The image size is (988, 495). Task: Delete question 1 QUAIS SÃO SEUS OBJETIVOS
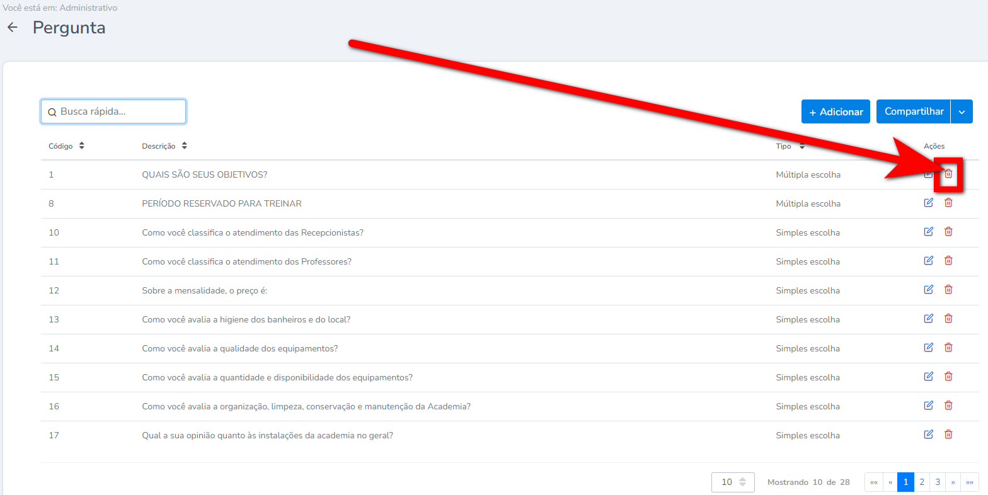click(x=948, y=174)
